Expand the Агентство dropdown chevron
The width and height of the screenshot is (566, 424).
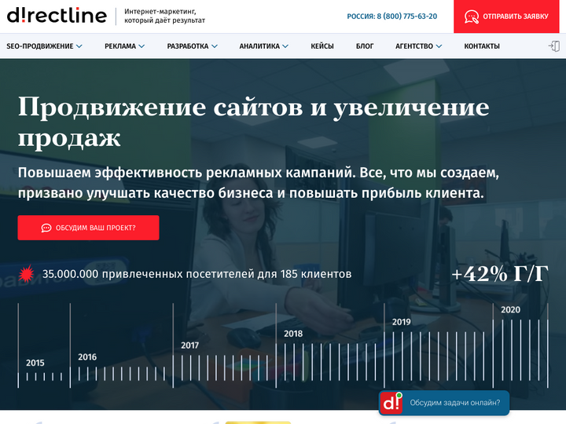click(x=439, y=46)
